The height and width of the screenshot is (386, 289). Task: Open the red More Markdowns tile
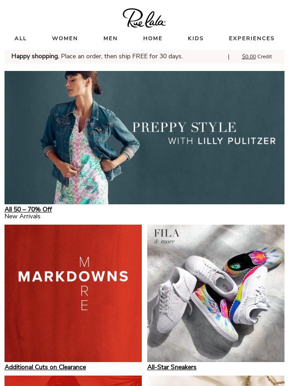[73, 293]
